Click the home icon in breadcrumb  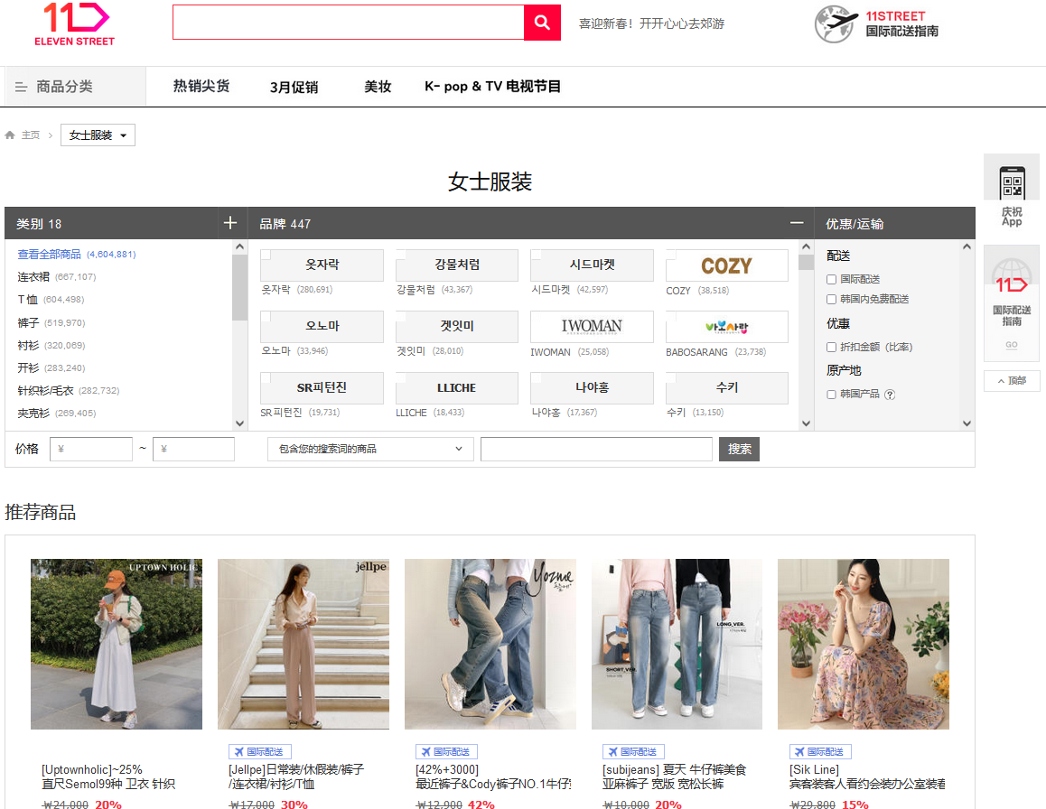click(10, 135)
